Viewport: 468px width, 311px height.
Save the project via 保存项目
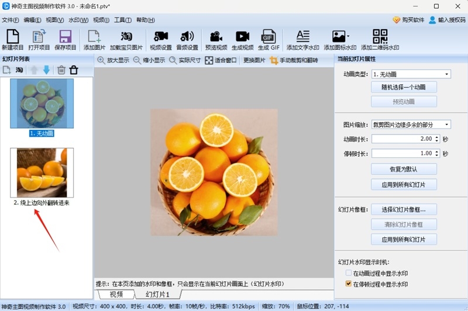(x=65, y=39)
